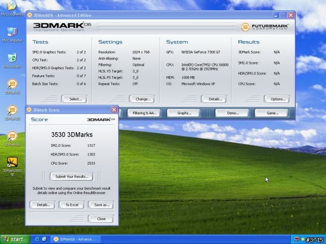
Task: Close the 3DMark Score dialog with X
Action: click(114, 110)
